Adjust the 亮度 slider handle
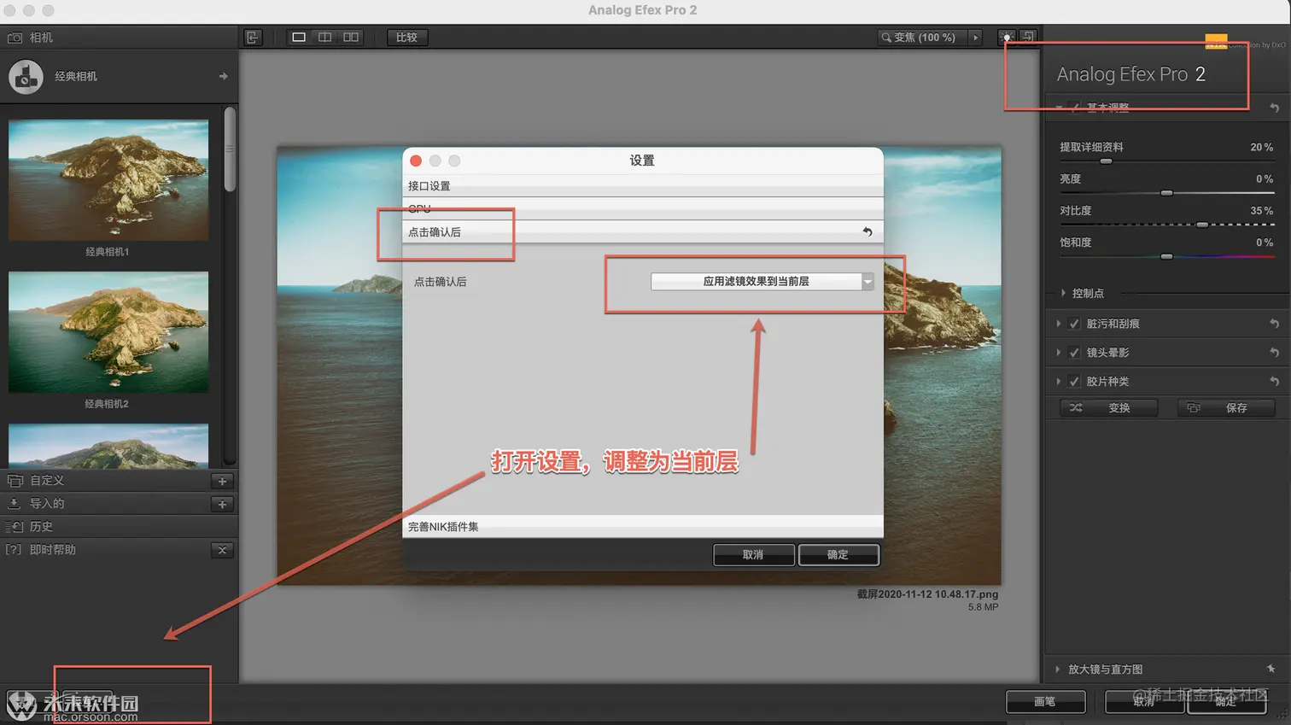Viewport: 1291px width, 725px height. tap(1166, 193)
